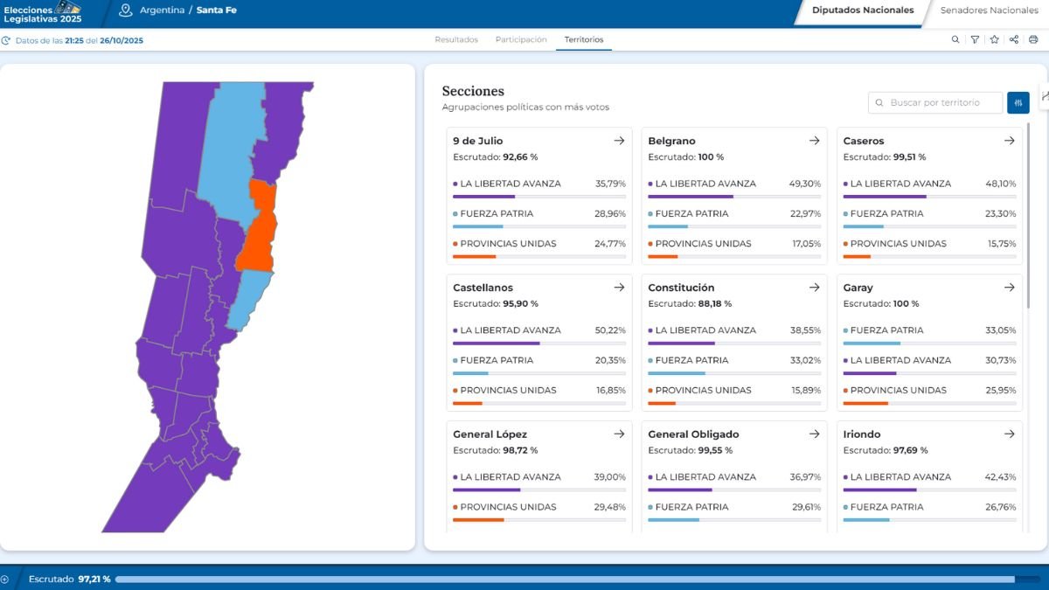Click Elecciones Legislativas 2025 logo
This screenshot has height=590, width=1049.
42,12
